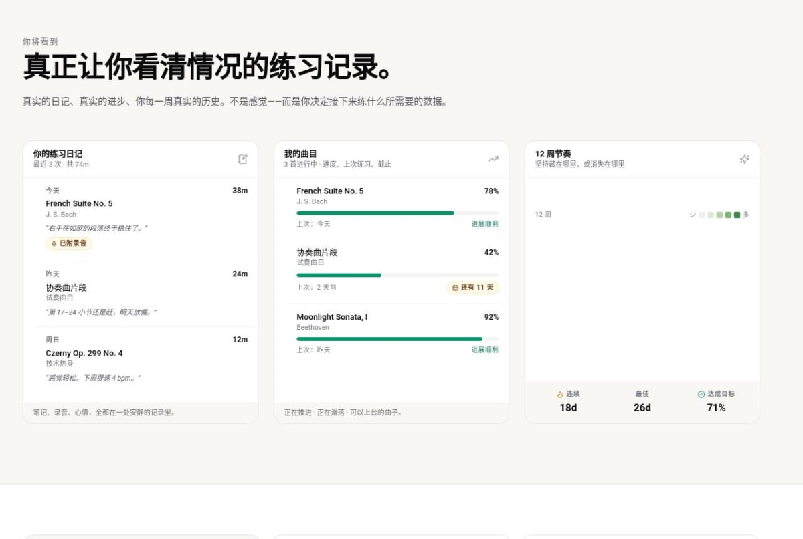Click the Beethoven composer label
This screenshot has width=803, height=539.
click(x=313, y=328)
